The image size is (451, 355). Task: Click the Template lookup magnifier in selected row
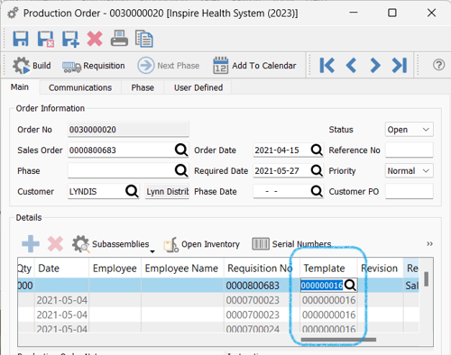(x=350, y=285)
